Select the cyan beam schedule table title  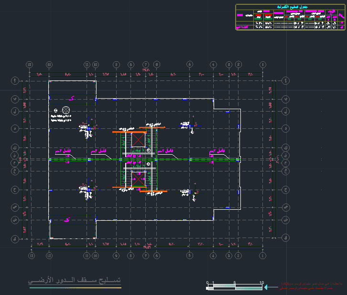292,7
